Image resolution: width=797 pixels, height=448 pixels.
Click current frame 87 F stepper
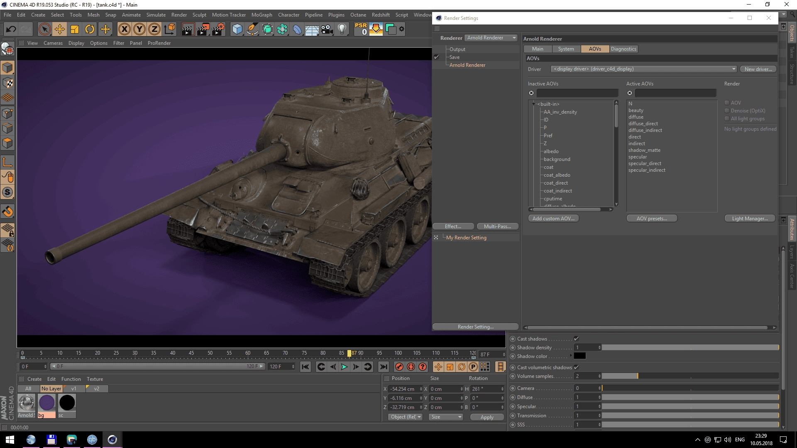point(504,354)
